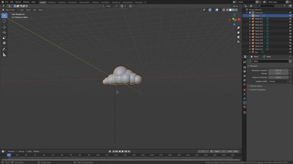Select the Scale tool
The height and width of the screenshot is (164, 293).
click(4, 38)
